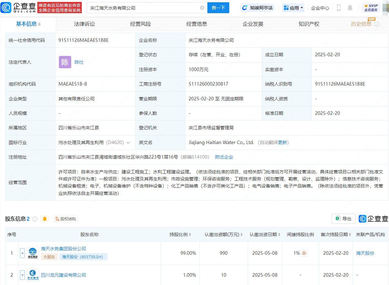
Task: Click the 企查查 QCC logo
Action: click(x=19, y=7)
